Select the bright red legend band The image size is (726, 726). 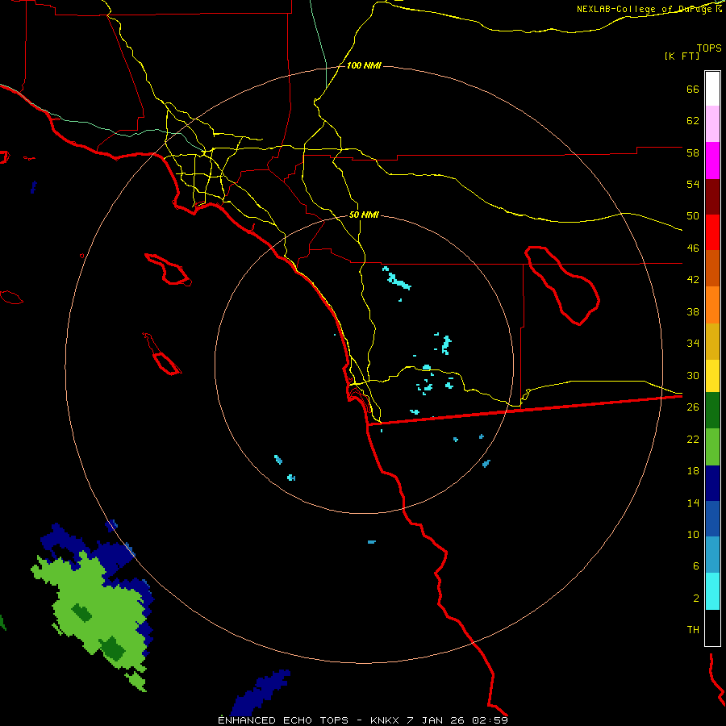[x=712, y=232]
